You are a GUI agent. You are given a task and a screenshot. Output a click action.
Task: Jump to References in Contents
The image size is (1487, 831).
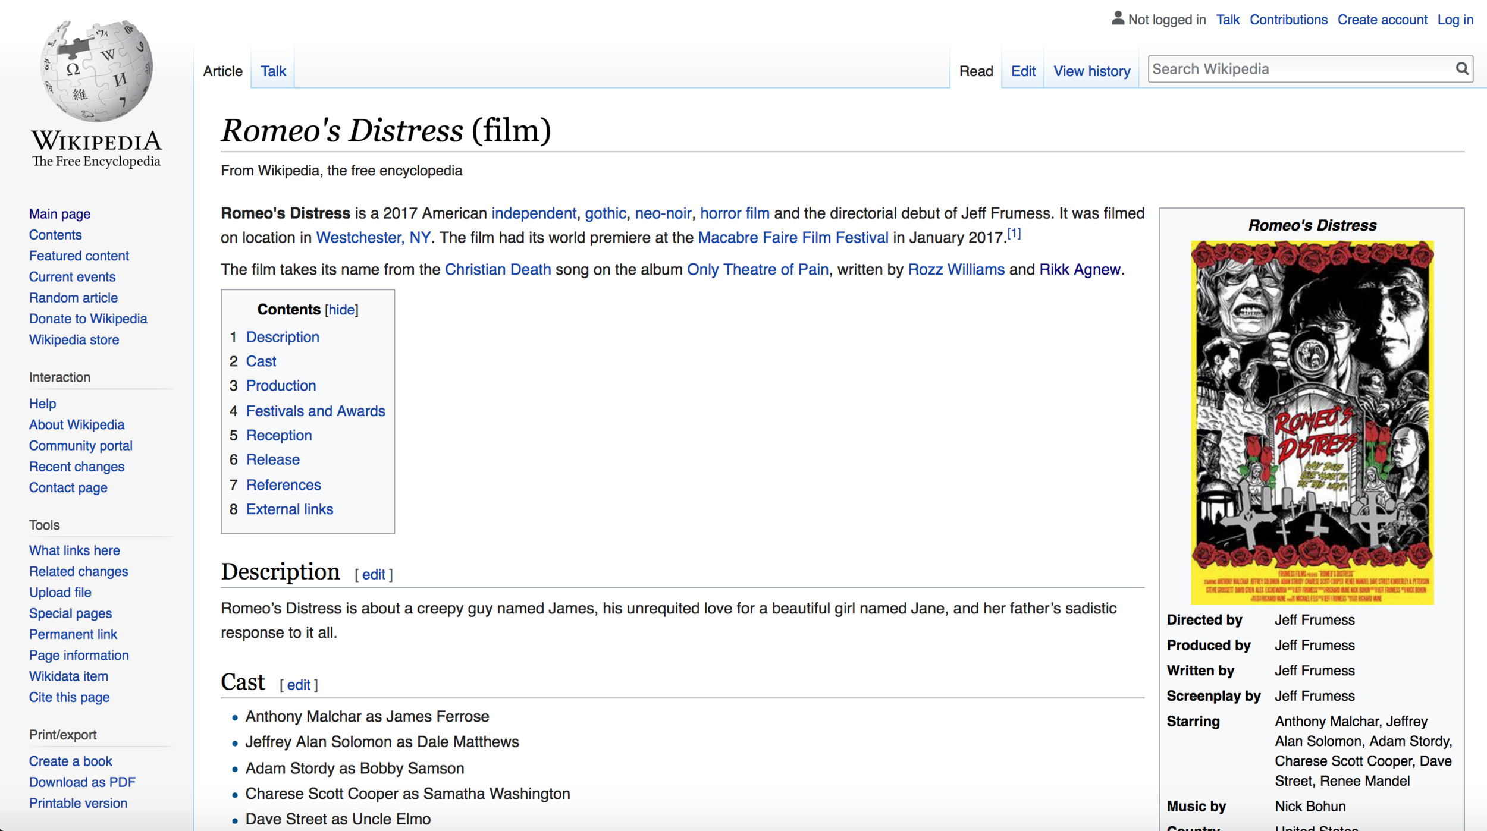[x=284, y=485]
